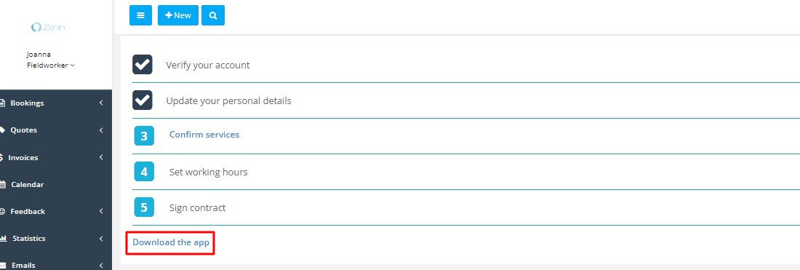Expand the Quotes menu chevron

pyautogui.click(x=101, y=130)
